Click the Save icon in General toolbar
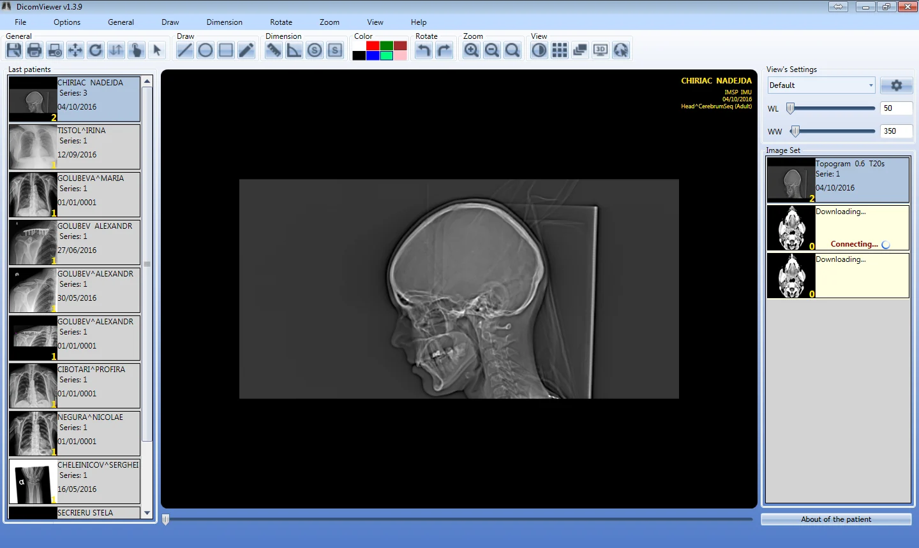This screenshot has width=919, height=548. coord(14,50)
